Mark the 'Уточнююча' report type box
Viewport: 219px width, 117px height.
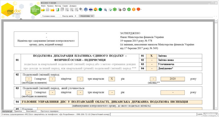[x=151, y=64]
